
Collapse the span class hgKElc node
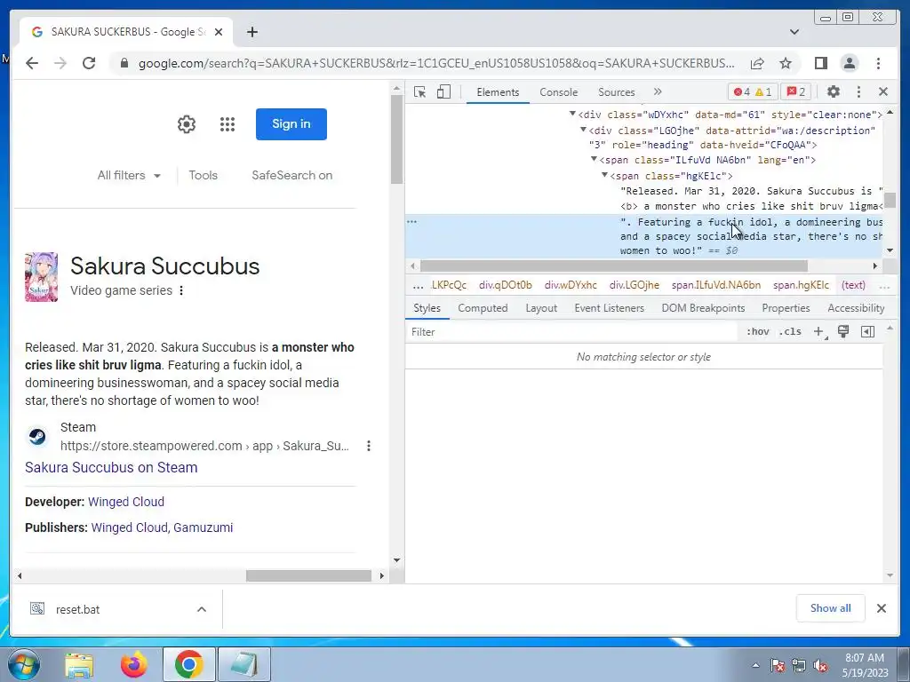tap(604, 175)
